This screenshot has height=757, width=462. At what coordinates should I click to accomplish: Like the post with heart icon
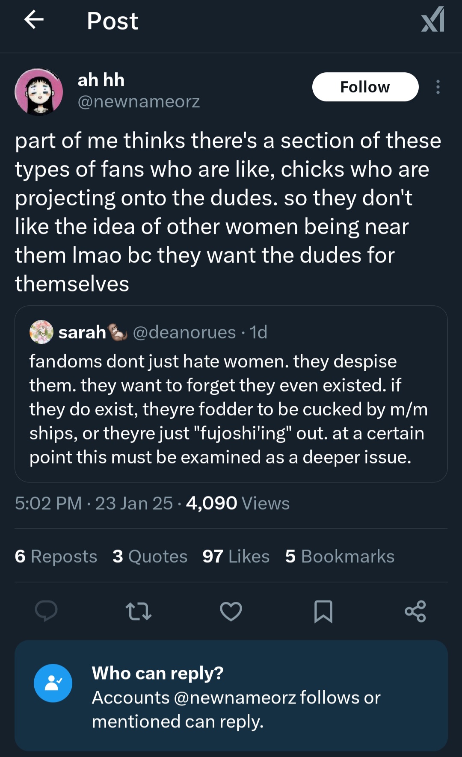pos(231,611)
